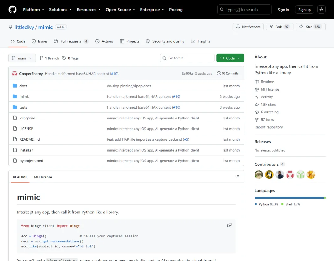The image size is (334, 261).
Task: Open MIT license link in About sidebar
Action: (x=267, y=89)
